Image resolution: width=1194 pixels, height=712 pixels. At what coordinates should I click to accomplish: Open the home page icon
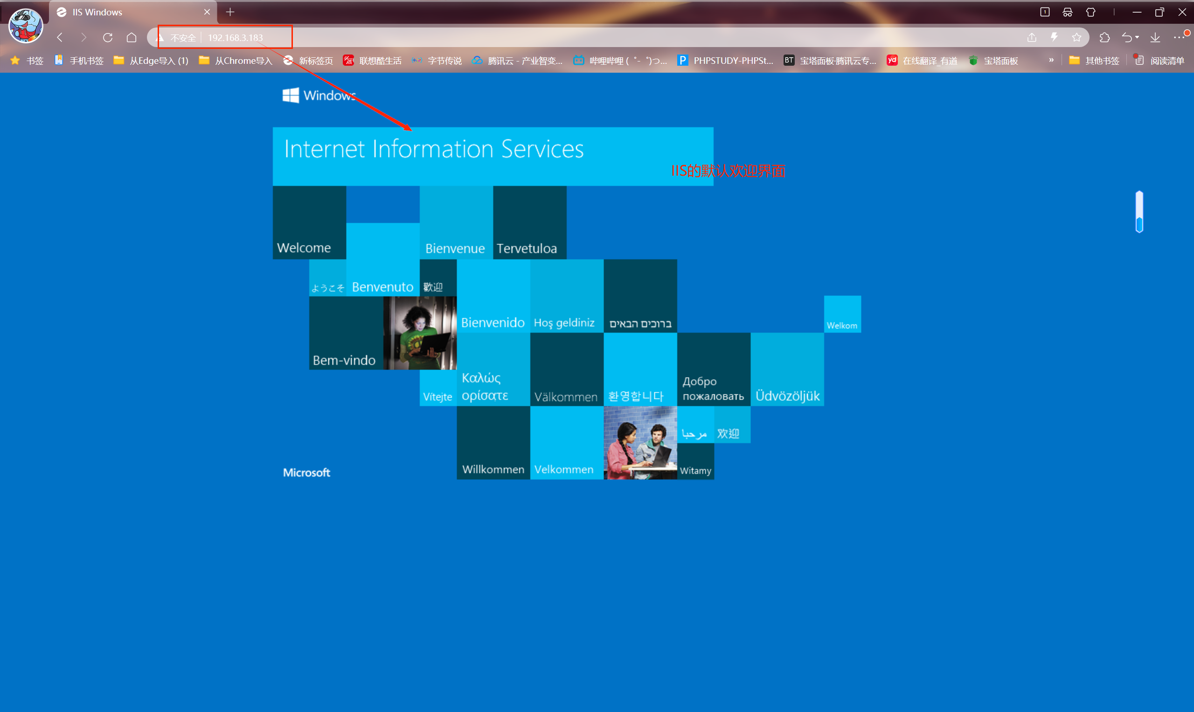click(132, 37)
